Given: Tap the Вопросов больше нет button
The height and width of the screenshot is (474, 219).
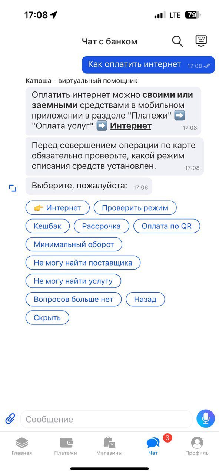Looking at the screenshot, I should (73, 299).
